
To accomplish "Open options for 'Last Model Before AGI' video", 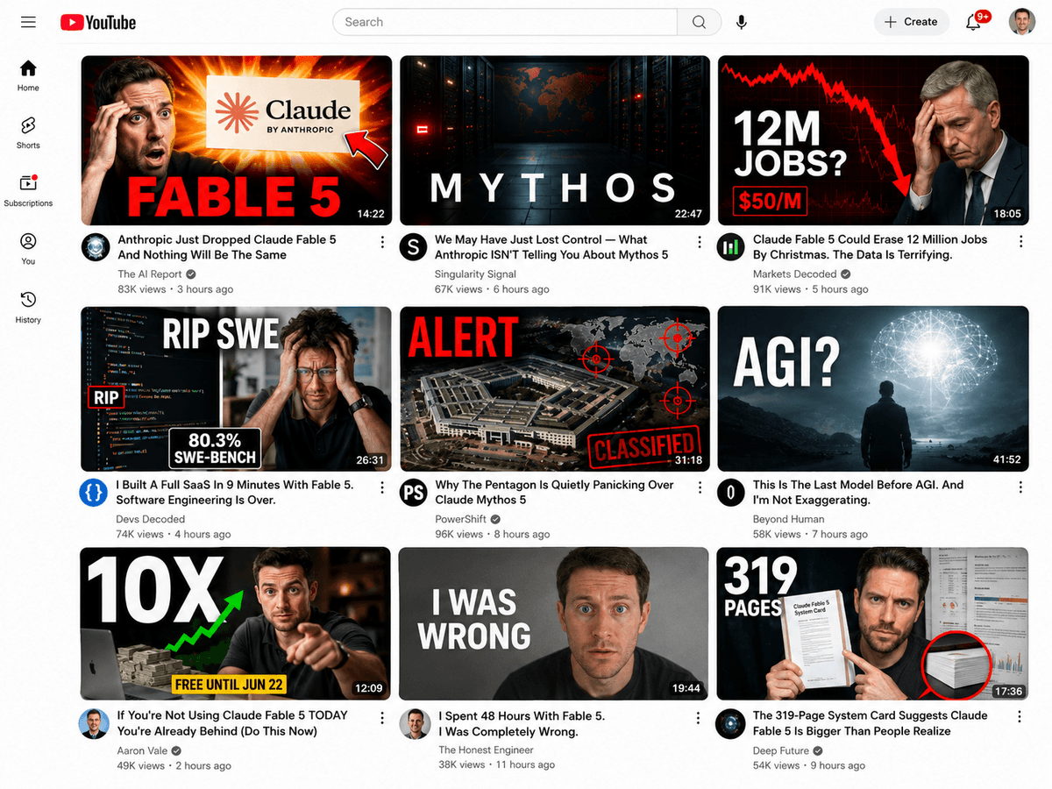I will click(1020, 487).
